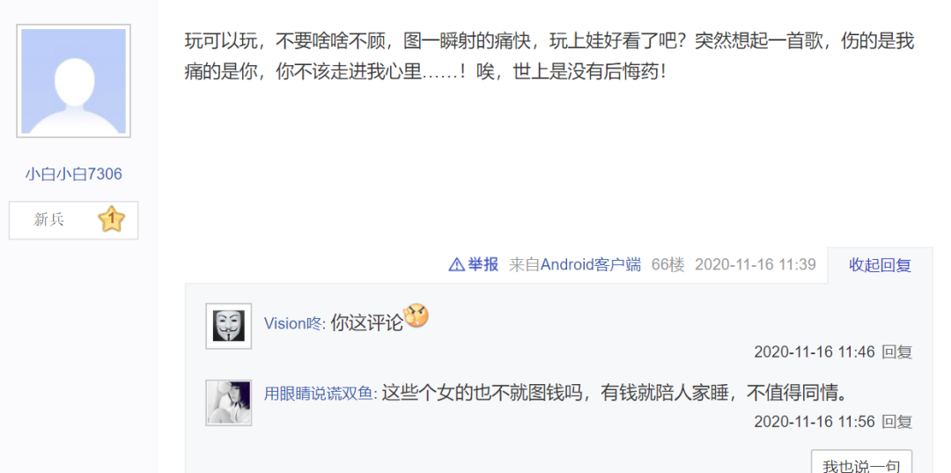Viewport: 951px width, 473px height.
Task: Click the 66楼 floor number
Action: 667,264
